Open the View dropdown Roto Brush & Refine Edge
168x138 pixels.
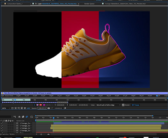[108, 105]
